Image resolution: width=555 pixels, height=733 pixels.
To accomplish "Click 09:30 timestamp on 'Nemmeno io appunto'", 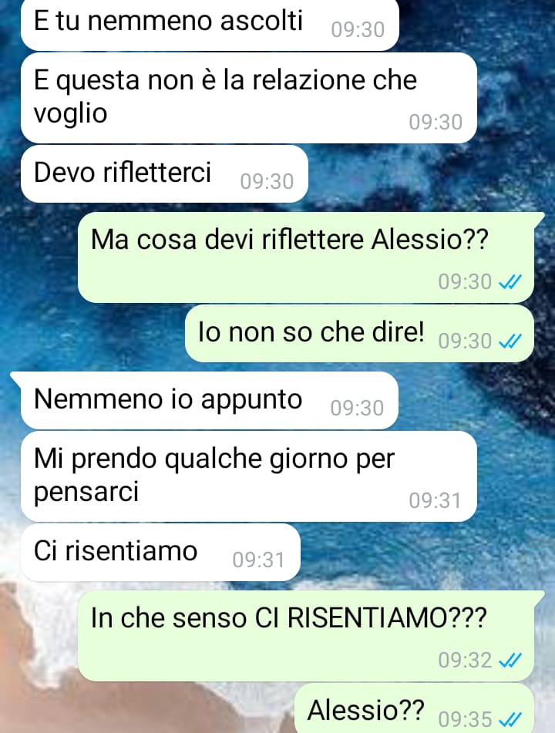I will pos(357,408).
